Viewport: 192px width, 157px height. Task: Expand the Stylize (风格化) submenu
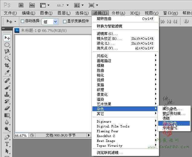125,56
